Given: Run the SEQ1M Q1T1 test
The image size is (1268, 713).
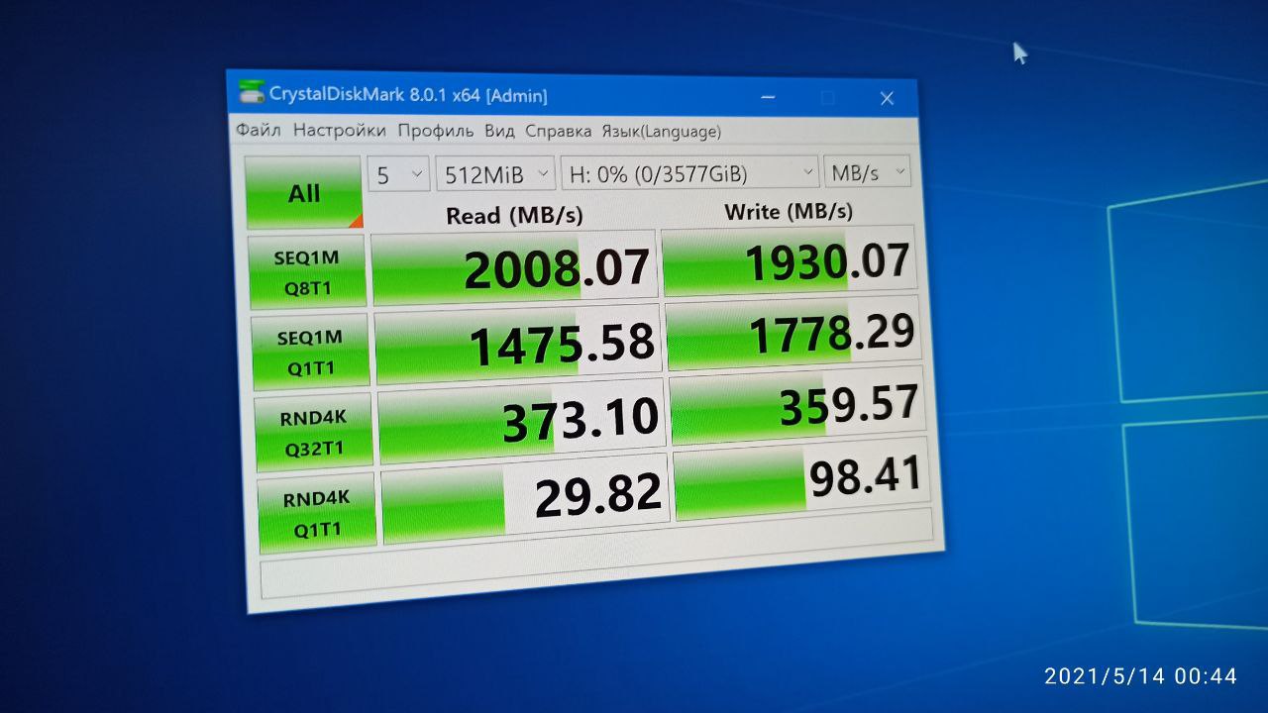Looking at the screenshot, I should 309,352.
